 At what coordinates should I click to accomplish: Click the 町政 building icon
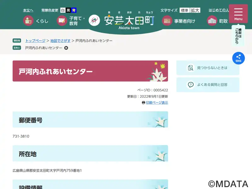pos(212,21)
